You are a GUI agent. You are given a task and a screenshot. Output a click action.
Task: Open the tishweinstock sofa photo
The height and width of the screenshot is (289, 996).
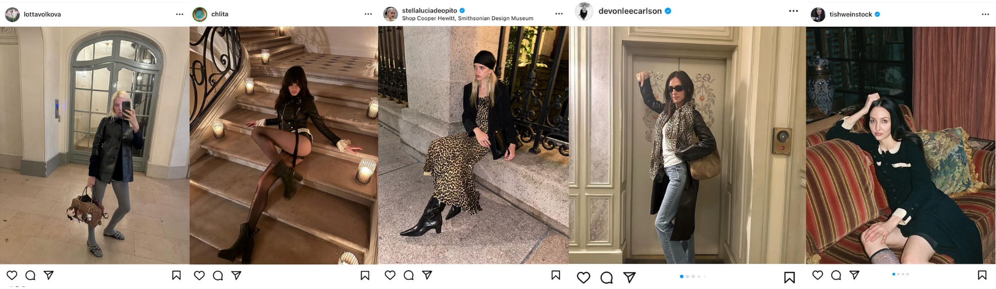tap(900, 145)
